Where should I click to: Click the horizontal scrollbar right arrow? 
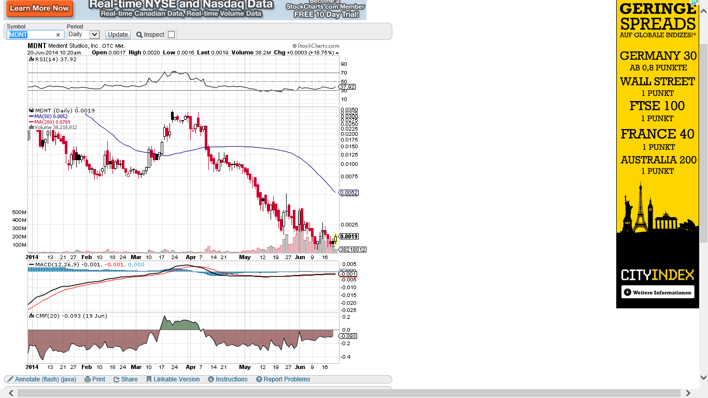pos(688,393)
